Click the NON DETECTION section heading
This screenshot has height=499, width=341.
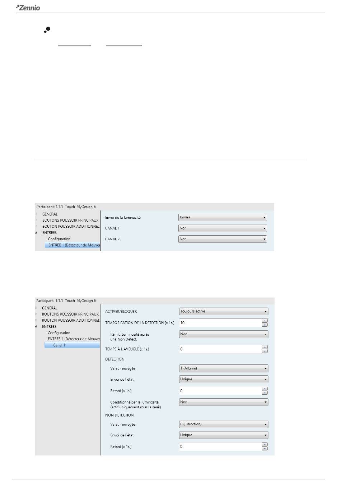tap(120, 415)
